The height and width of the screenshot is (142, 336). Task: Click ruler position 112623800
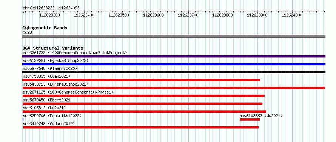point(223,15)
